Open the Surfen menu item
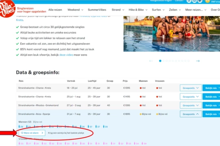220x146 pixels. (156, 10)
